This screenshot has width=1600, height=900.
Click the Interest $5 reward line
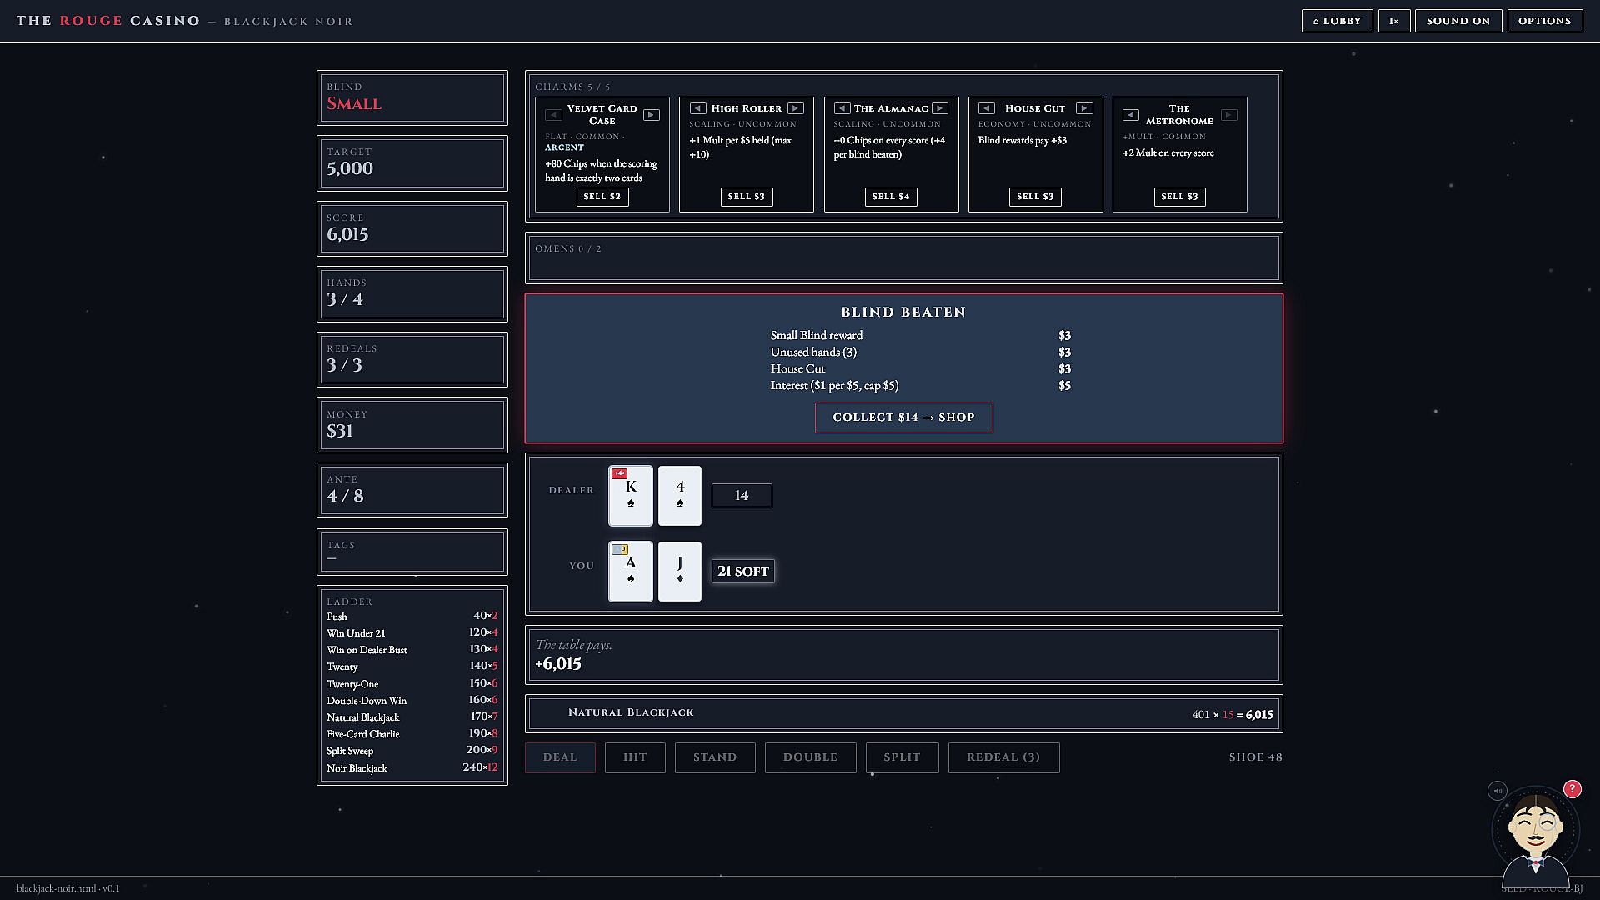(921, 386)
